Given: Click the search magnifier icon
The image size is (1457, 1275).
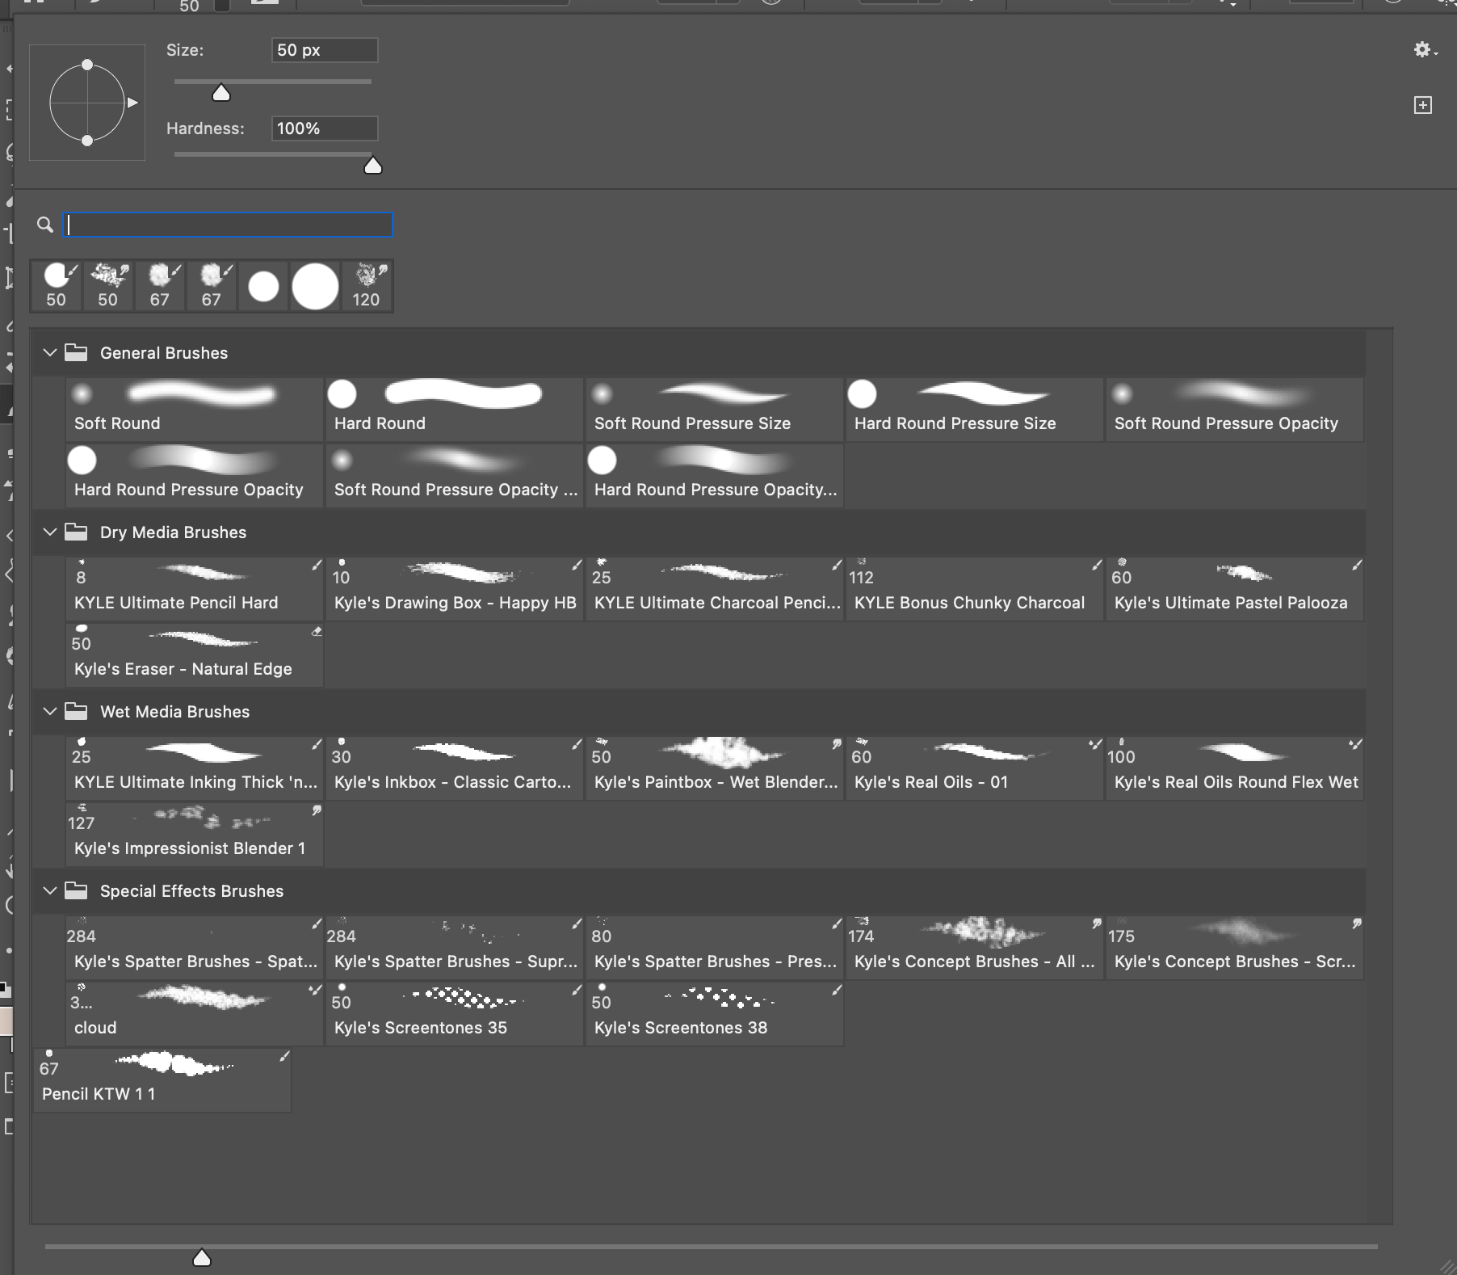Looking at the screenshot, I should pyautogui.click(x=45, y=225).
